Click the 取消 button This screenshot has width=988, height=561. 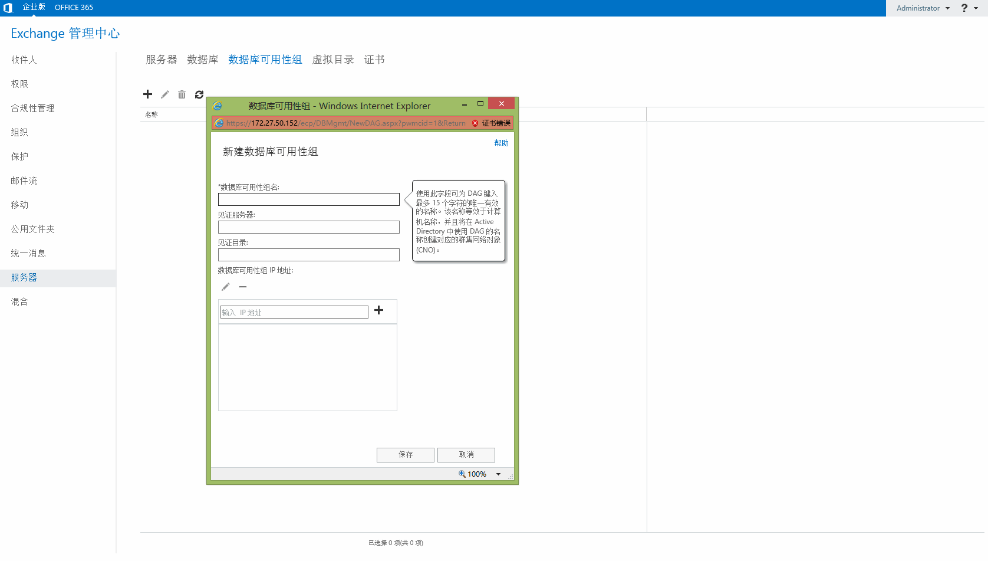[x=466, y=455]
